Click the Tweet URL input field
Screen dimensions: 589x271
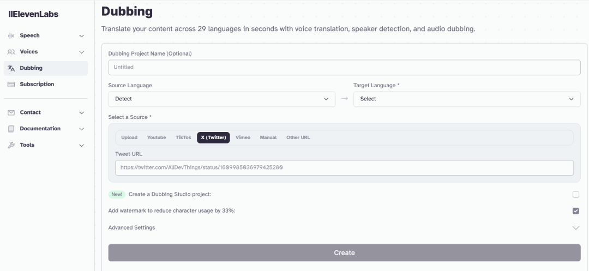(344, 168)
